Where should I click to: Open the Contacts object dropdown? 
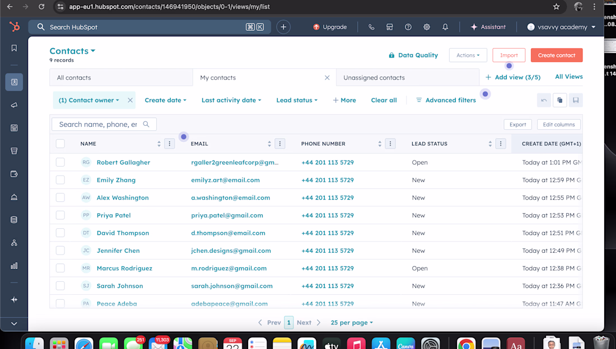coord(72,51)
